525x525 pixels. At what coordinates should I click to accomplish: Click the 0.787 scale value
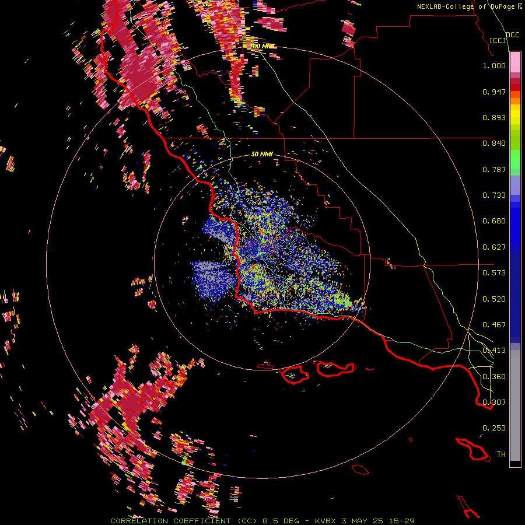(x=494, y=169)
